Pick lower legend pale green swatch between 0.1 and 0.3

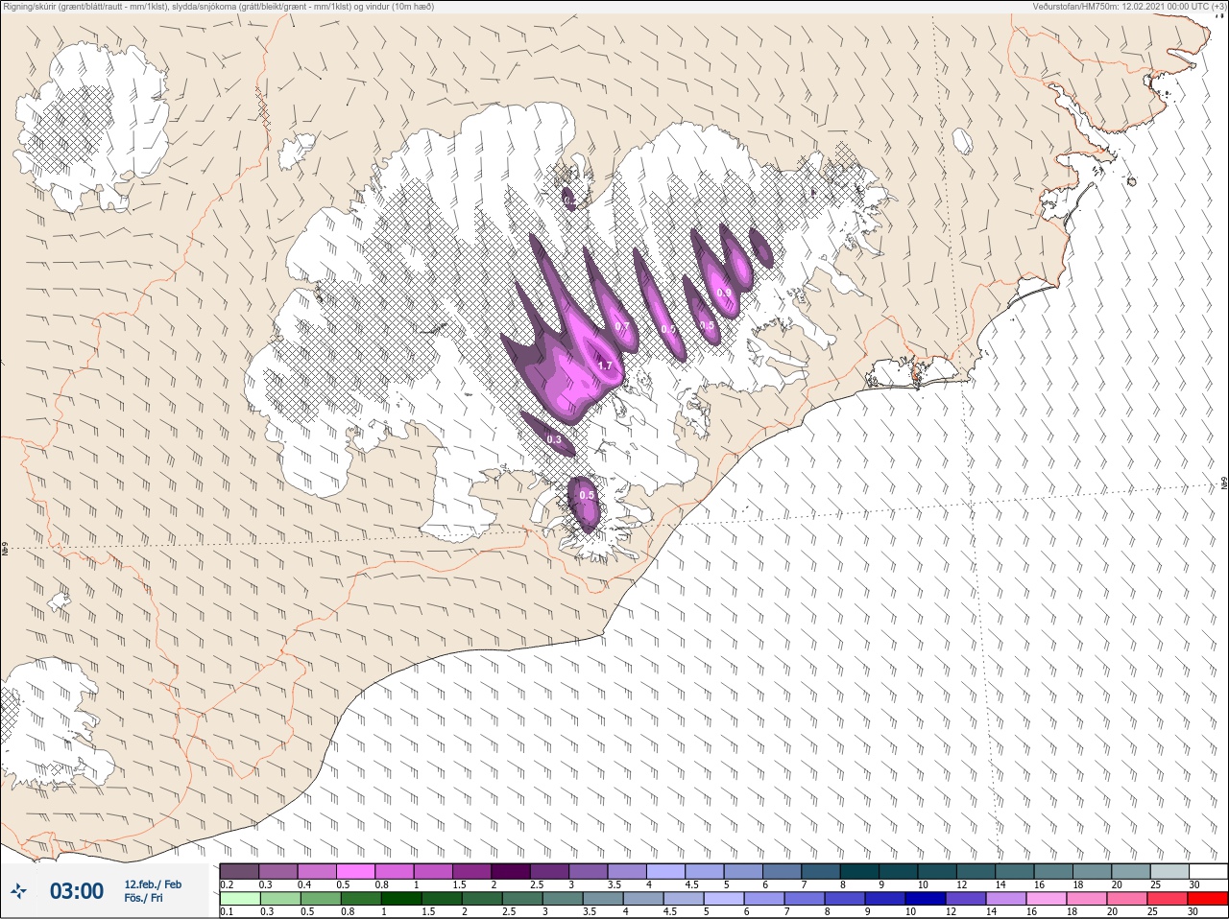click(239, 899)
